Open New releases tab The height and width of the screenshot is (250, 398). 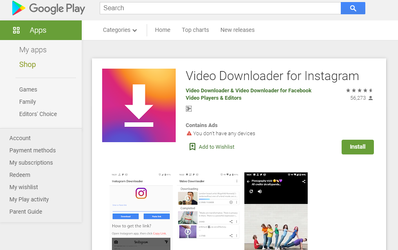coord(237,30)
